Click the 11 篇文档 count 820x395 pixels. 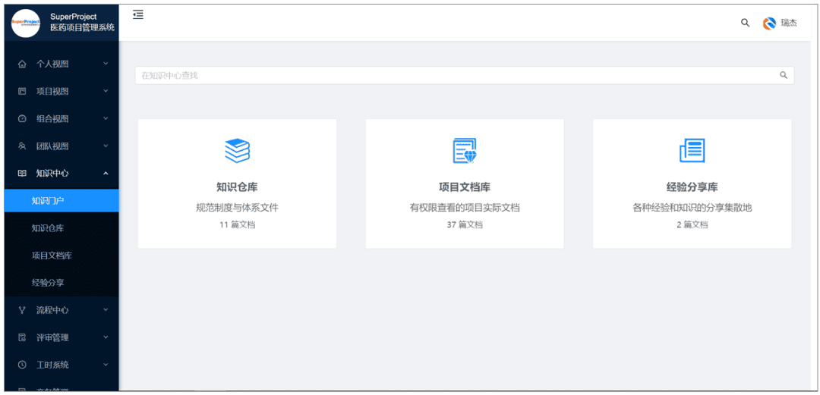coord(237,224)
